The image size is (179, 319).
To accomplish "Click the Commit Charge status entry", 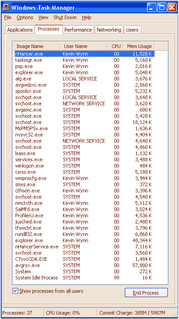I will 132,313.
